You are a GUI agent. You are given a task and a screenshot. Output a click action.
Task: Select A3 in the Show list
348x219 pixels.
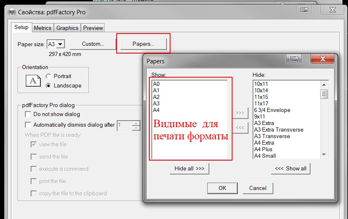[156, 104]
